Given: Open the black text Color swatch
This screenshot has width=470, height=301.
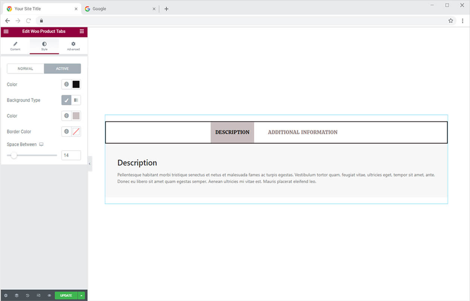Looking at the screenshot, I should (76, 84).
